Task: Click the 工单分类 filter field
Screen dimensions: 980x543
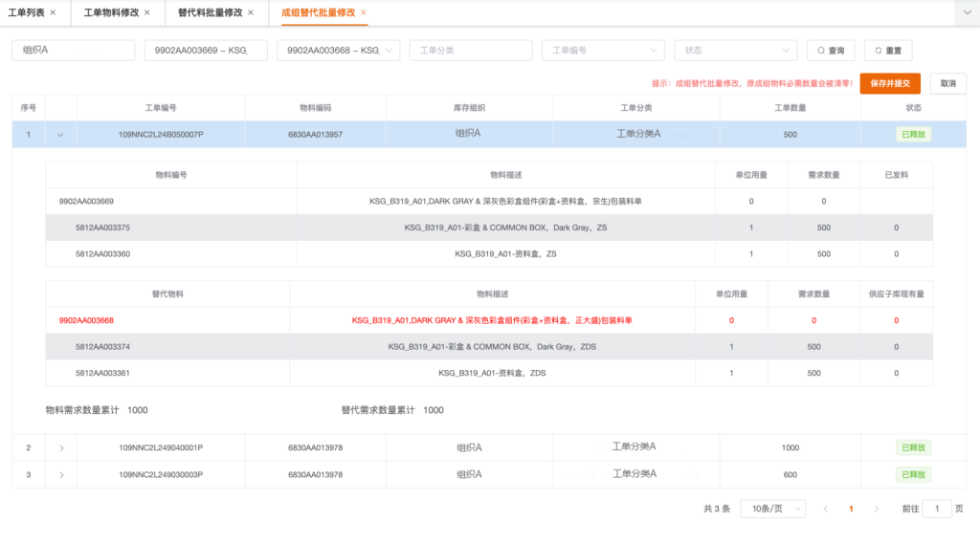Action: tap(471, 50)
